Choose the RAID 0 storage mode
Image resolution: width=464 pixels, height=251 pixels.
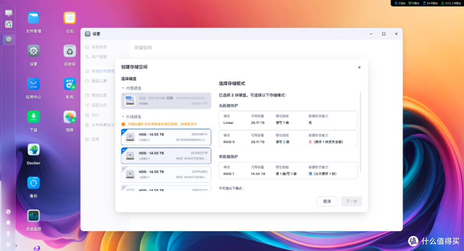point(288,138)
